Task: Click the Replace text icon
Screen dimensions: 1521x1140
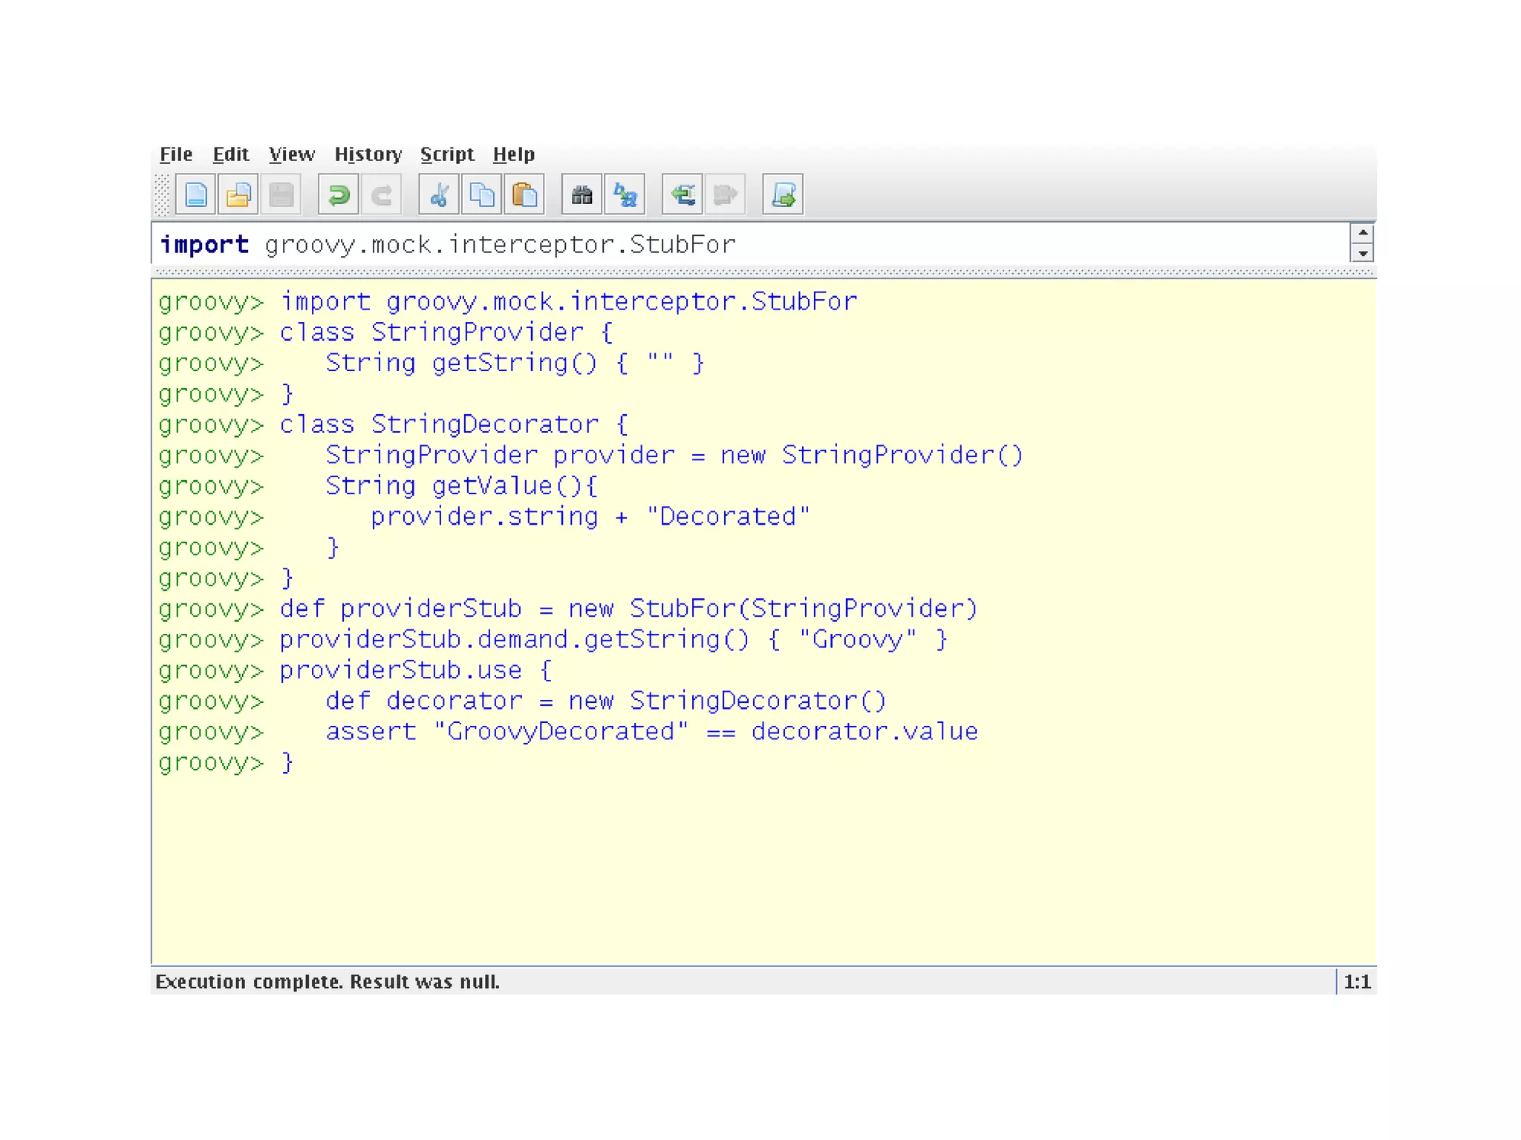Action: [x=625, y=195]
